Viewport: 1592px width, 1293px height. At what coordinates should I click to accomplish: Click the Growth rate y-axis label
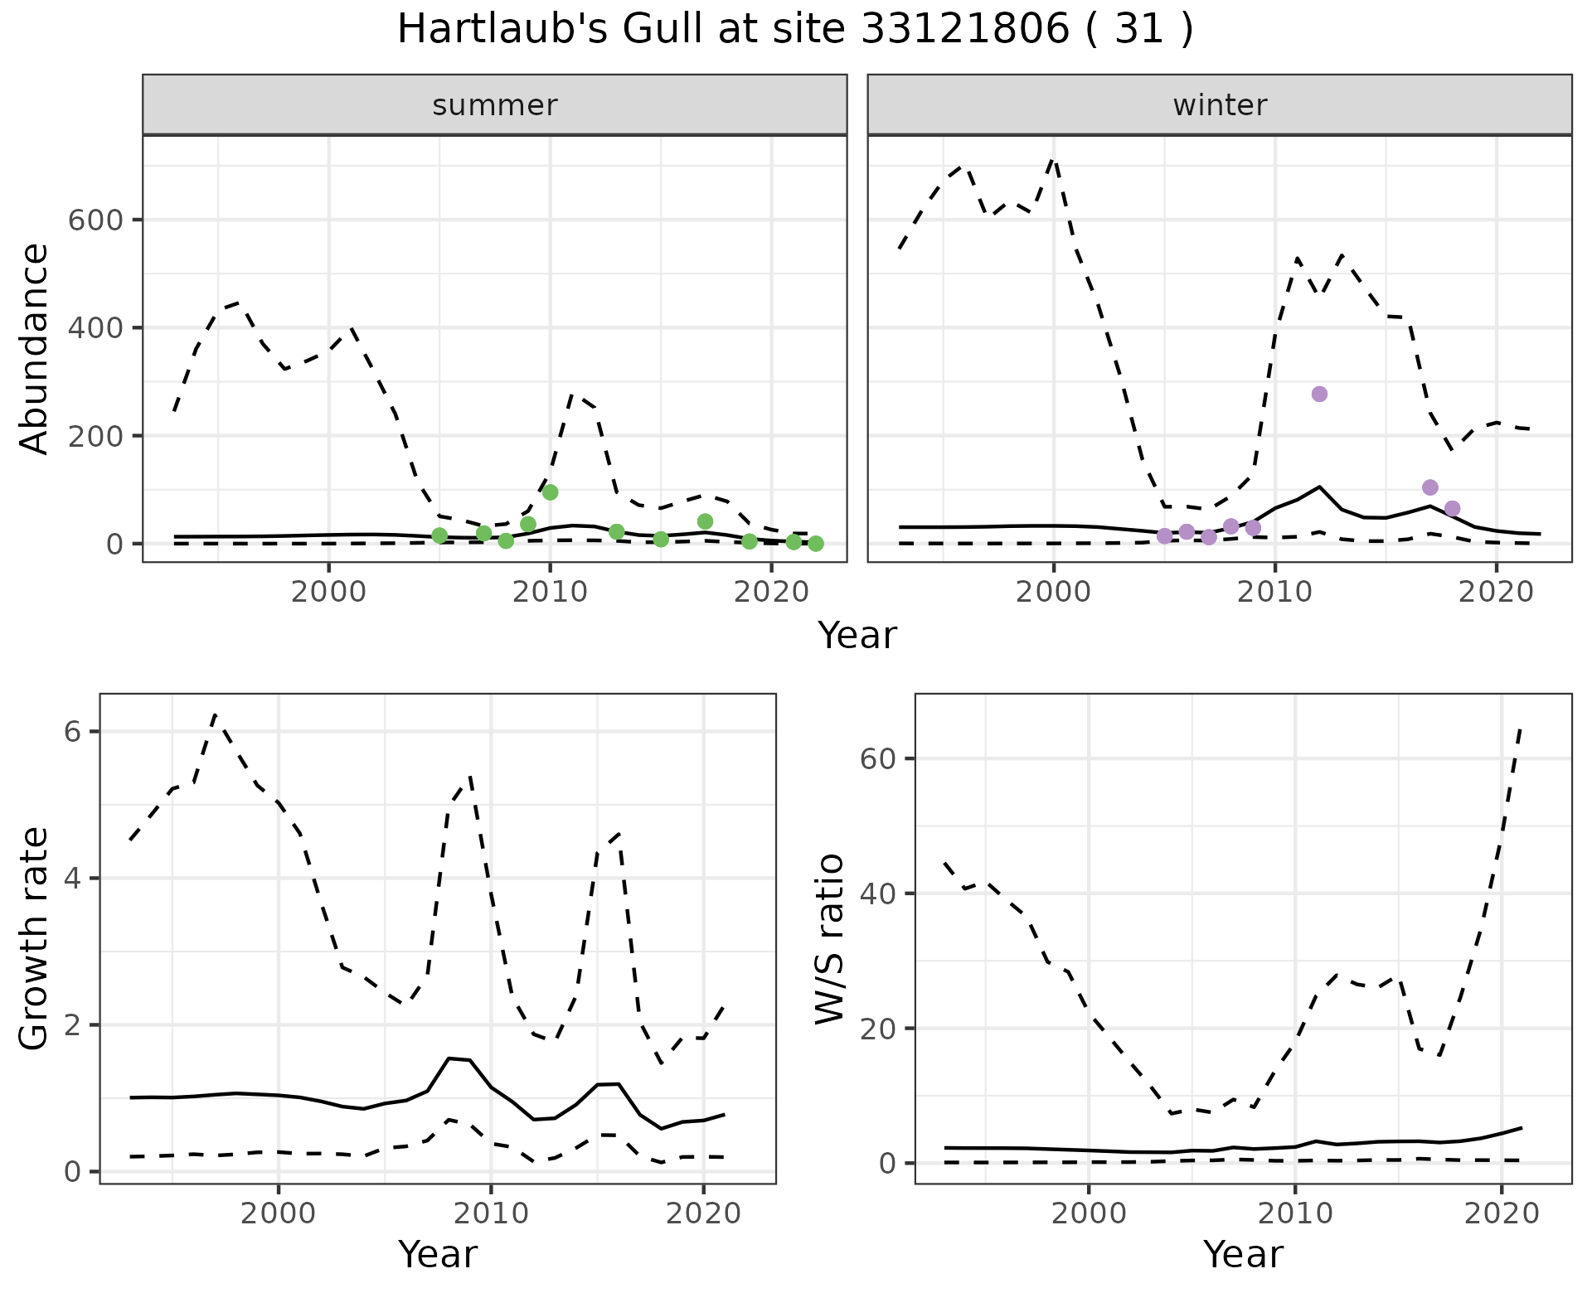tap(35, 938)
